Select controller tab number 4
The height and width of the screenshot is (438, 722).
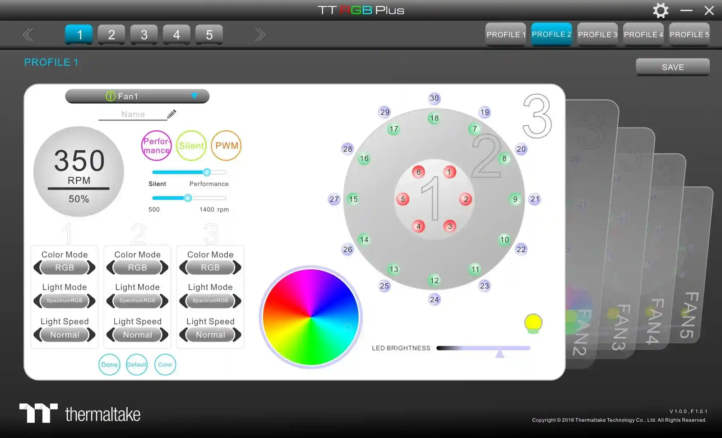(176, 35)
